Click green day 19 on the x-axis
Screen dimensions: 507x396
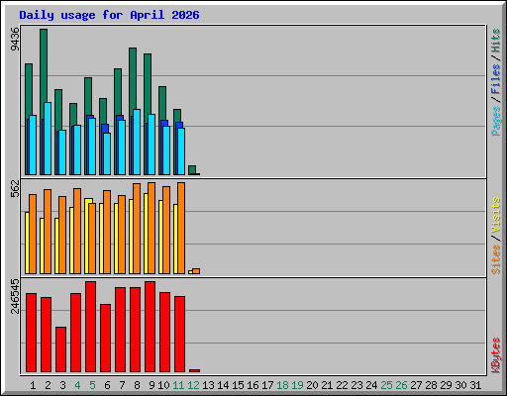pos(297,385)
